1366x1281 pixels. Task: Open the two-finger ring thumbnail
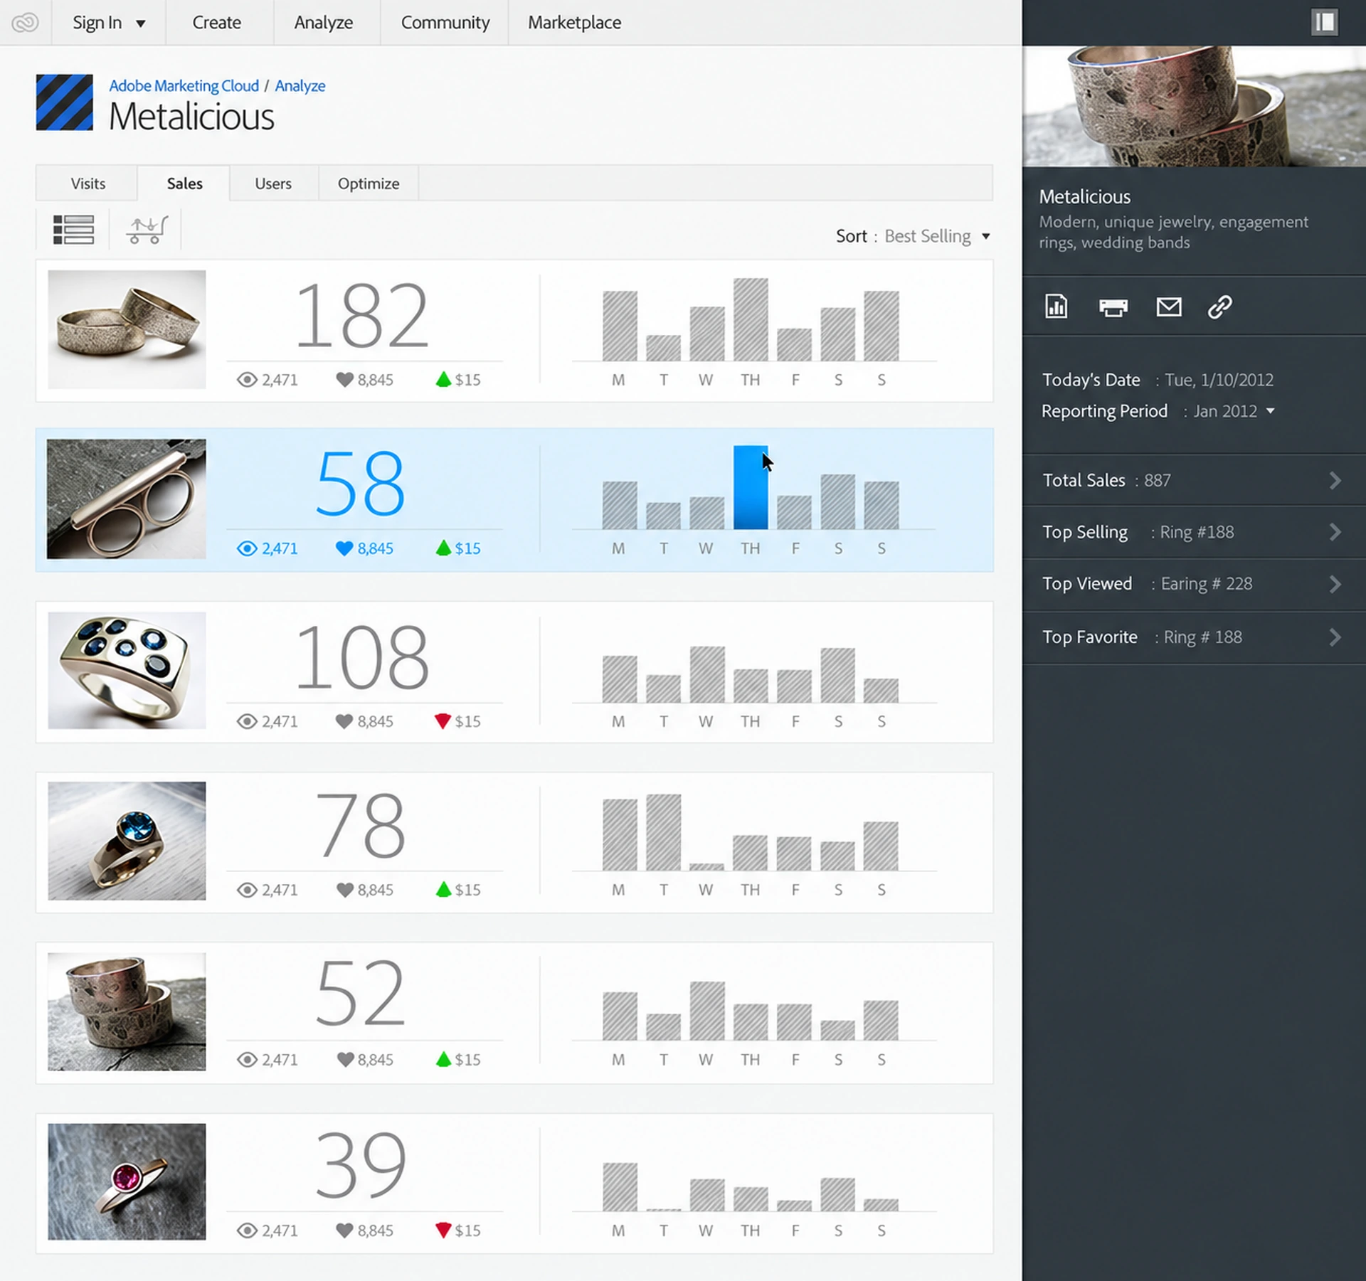(x=127, y=499)
